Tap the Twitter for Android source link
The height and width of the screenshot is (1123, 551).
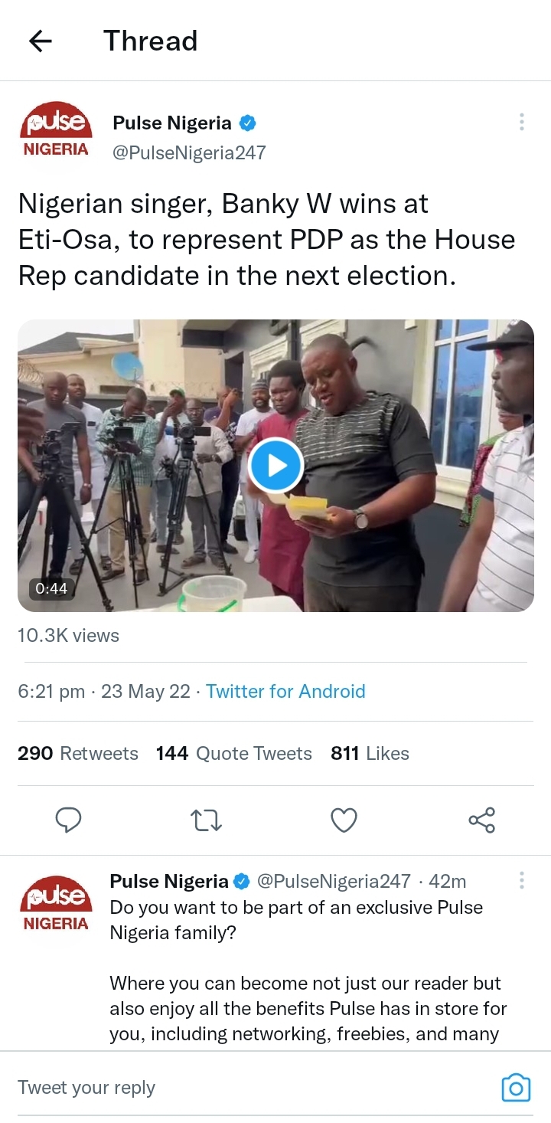click(x=285, y=692)
